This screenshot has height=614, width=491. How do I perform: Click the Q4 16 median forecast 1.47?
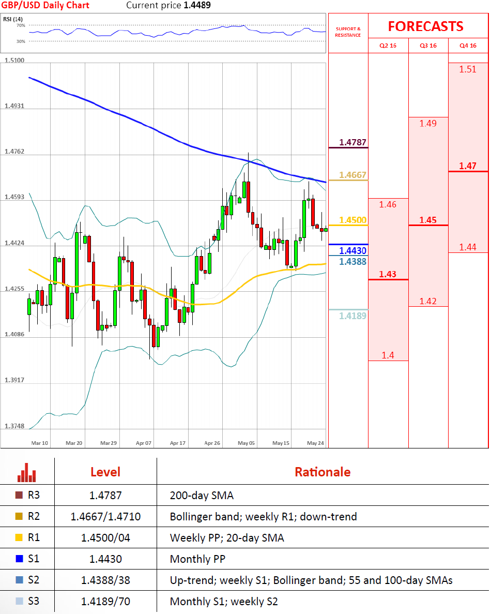click(468, 166)
